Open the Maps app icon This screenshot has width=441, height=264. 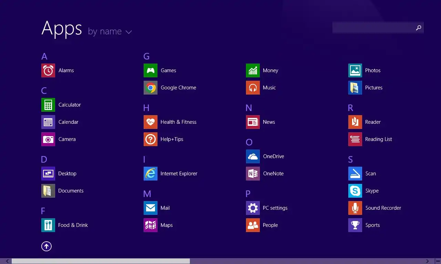pos(151,225)
